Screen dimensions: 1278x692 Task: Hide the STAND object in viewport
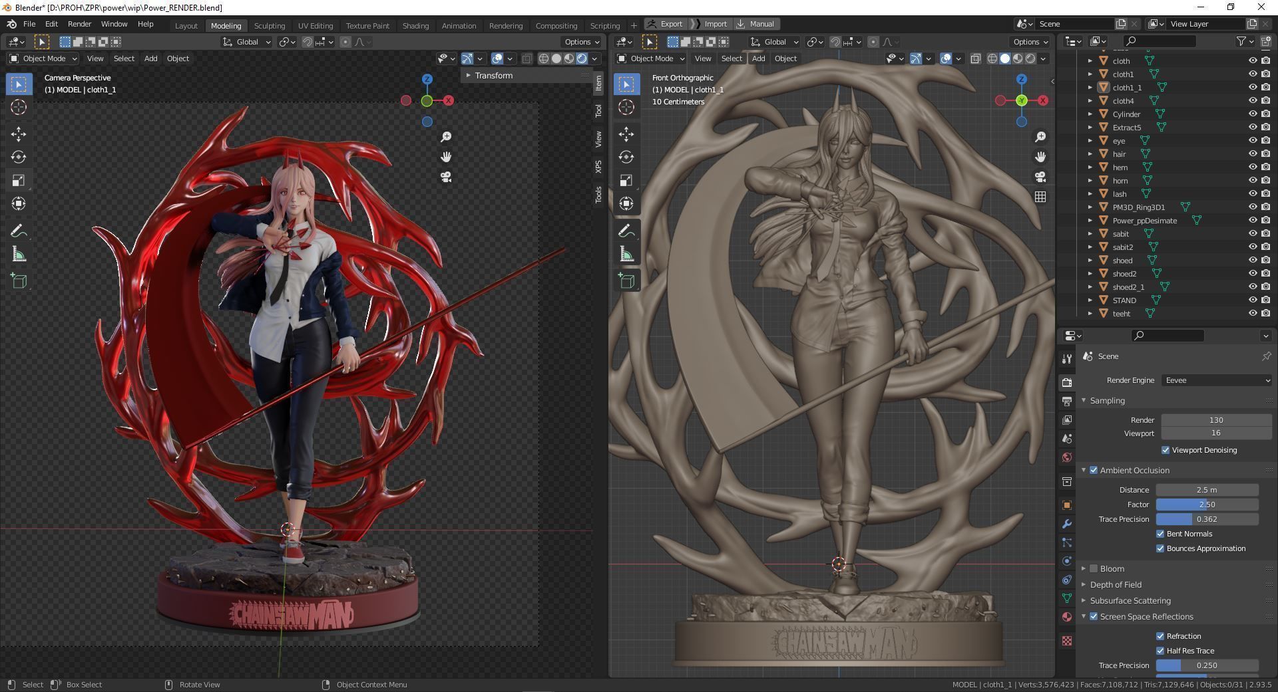click(x=1252, y=300)
